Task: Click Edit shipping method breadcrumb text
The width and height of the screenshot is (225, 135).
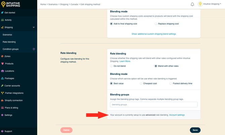Action: tap(90, 4)
